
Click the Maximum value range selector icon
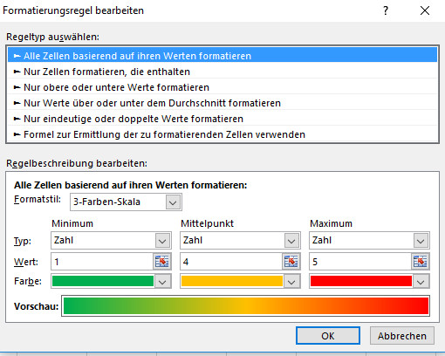click(x=421, y=262)
